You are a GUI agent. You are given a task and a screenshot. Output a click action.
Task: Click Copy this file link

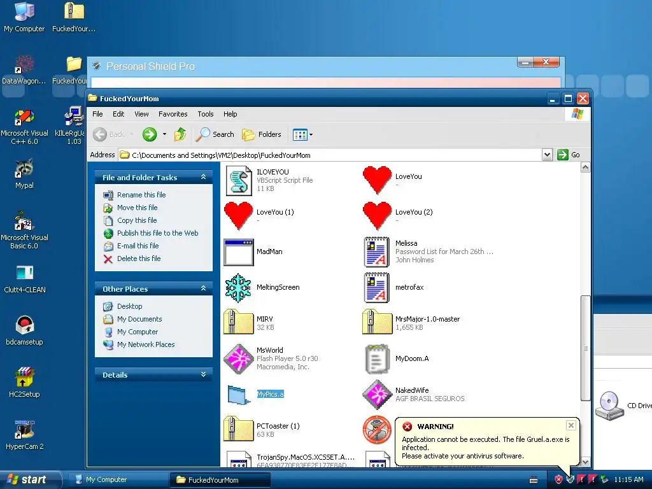[137, 220]
